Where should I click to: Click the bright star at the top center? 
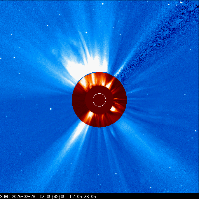(103, 4)
